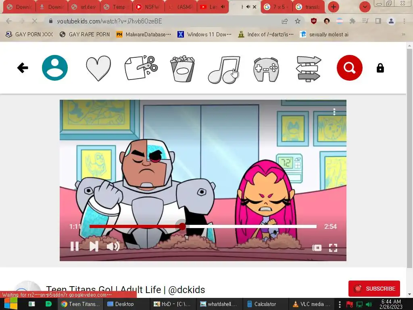Open the Extensions puzzle menu
This screenshot has height=310, width=413.
[353, 21]
